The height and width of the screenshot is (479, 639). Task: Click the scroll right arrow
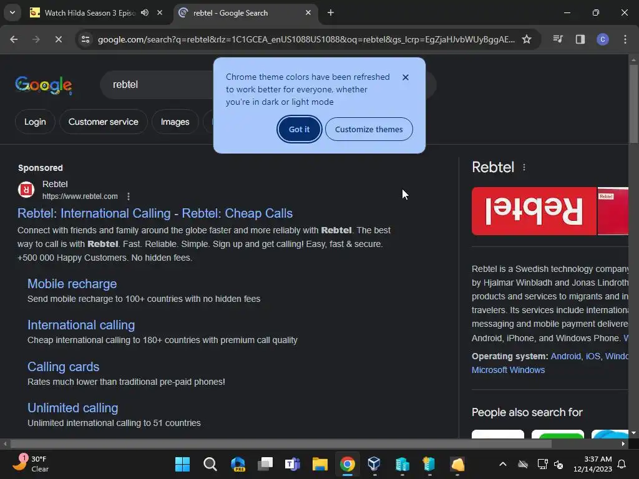point(623,443)
